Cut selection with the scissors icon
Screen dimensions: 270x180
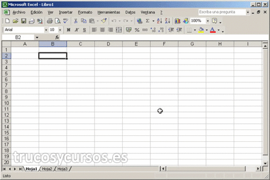coord(76,21)
